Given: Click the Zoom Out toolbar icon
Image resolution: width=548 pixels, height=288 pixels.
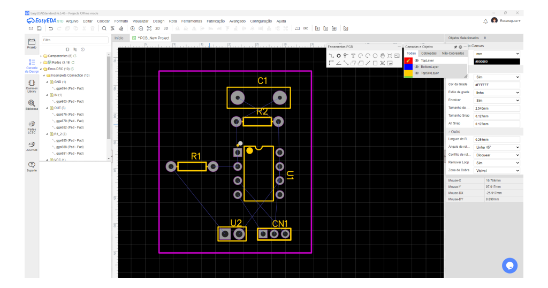Looking at the screenshot, I should click(x=141, y=28).
